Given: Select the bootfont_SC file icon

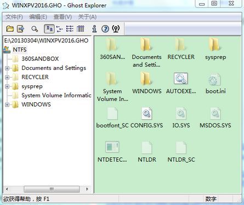Looking at the screenshot, I should tap(112, 113).
